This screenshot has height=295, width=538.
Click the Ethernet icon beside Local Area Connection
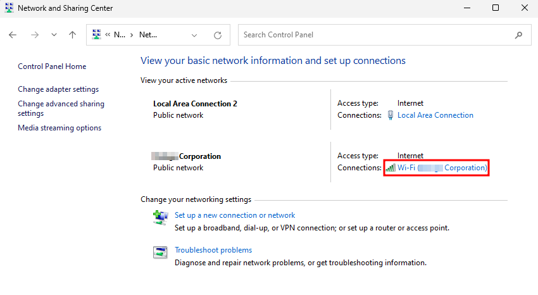click(x=391, y=115)
